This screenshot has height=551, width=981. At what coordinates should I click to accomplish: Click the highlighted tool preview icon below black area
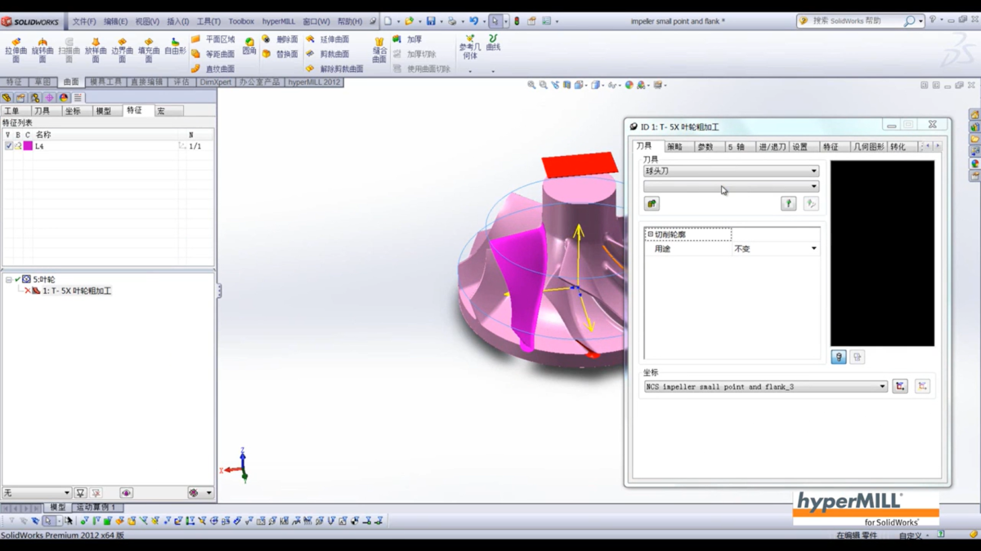[839, 357]
